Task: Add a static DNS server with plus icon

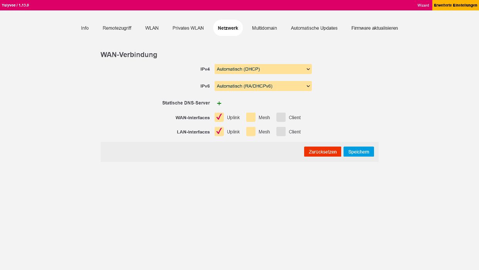Action: (219, 103)
